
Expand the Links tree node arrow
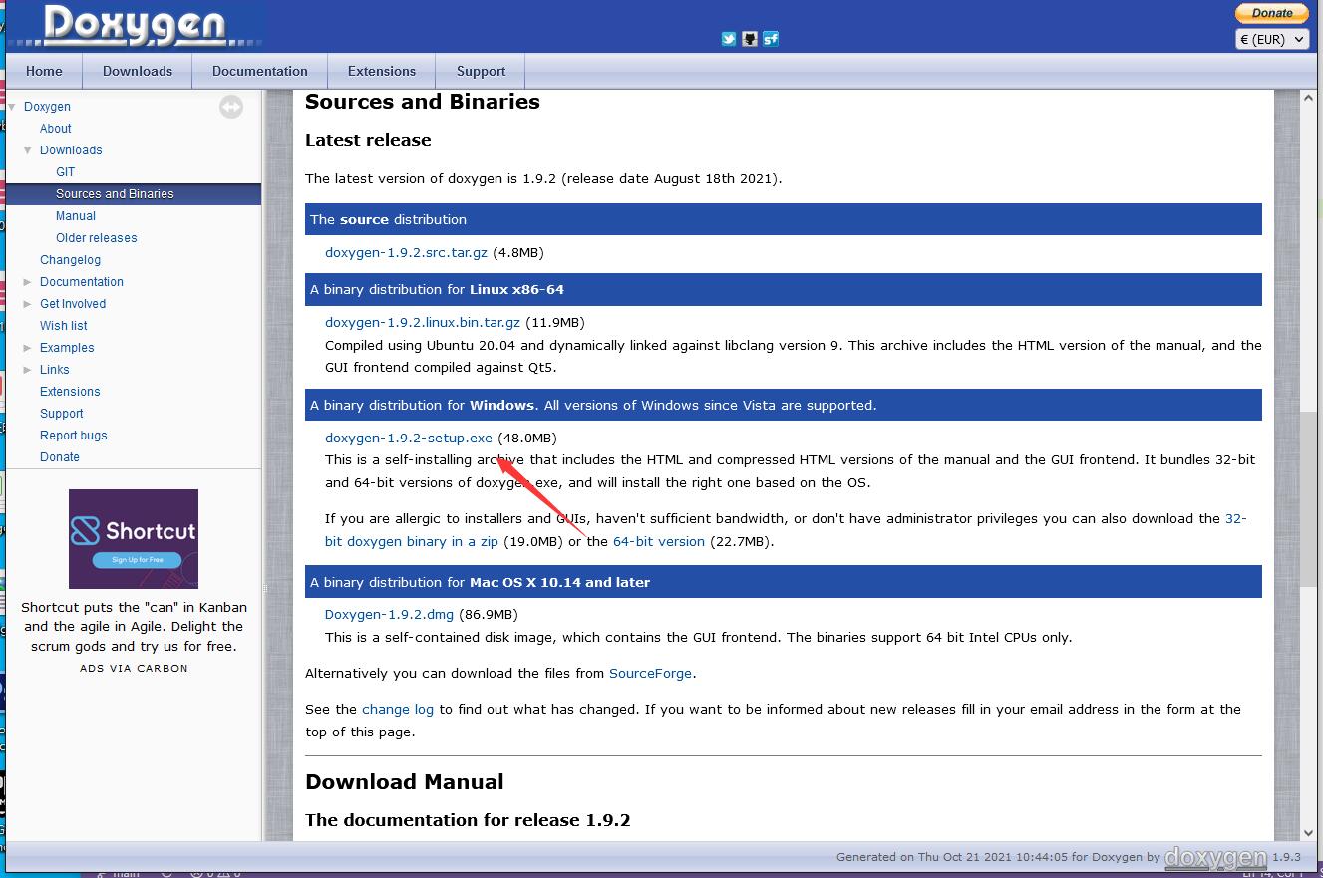(28, 370)
